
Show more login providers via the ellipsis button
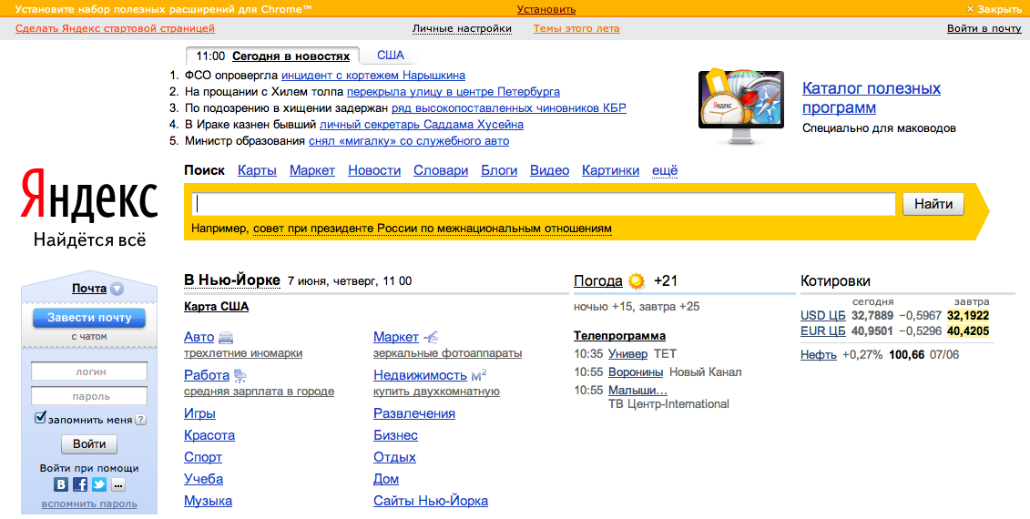pyautogui.click(x=118, y=484)
